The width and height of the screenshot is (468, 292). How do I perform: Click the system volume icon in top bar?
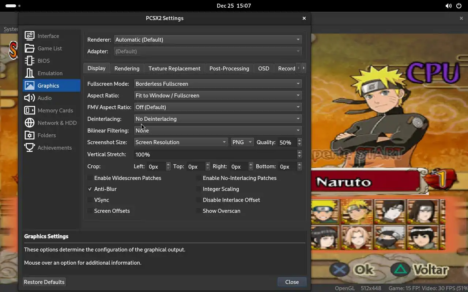[448, 6]
